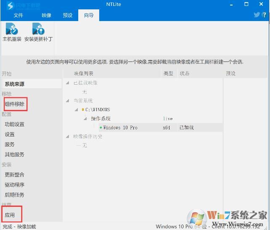Image resolution: width=270 pixels, height=230 pixels.
Task: Minimize the NTLite window
Action: tap(231, 5)
